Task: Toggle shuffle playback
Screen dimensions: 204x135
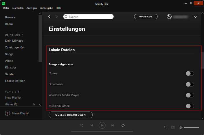Action: [81, 125]
